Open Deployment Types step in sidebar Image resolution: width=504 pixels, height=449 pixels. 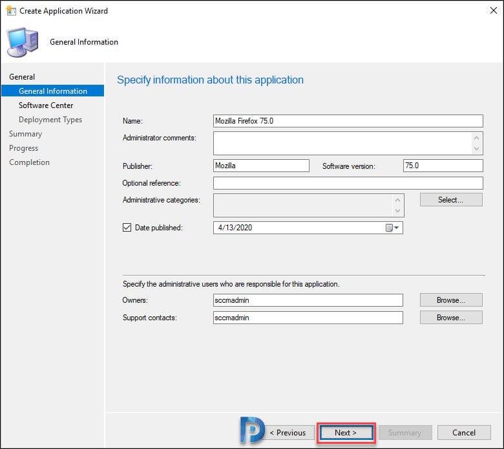tap(50, 120)
